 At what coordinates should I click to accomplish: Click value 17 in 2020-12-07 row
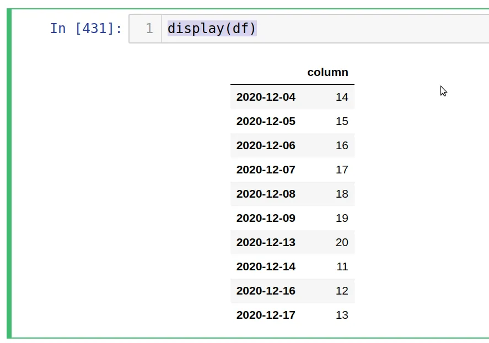[342, 170]
